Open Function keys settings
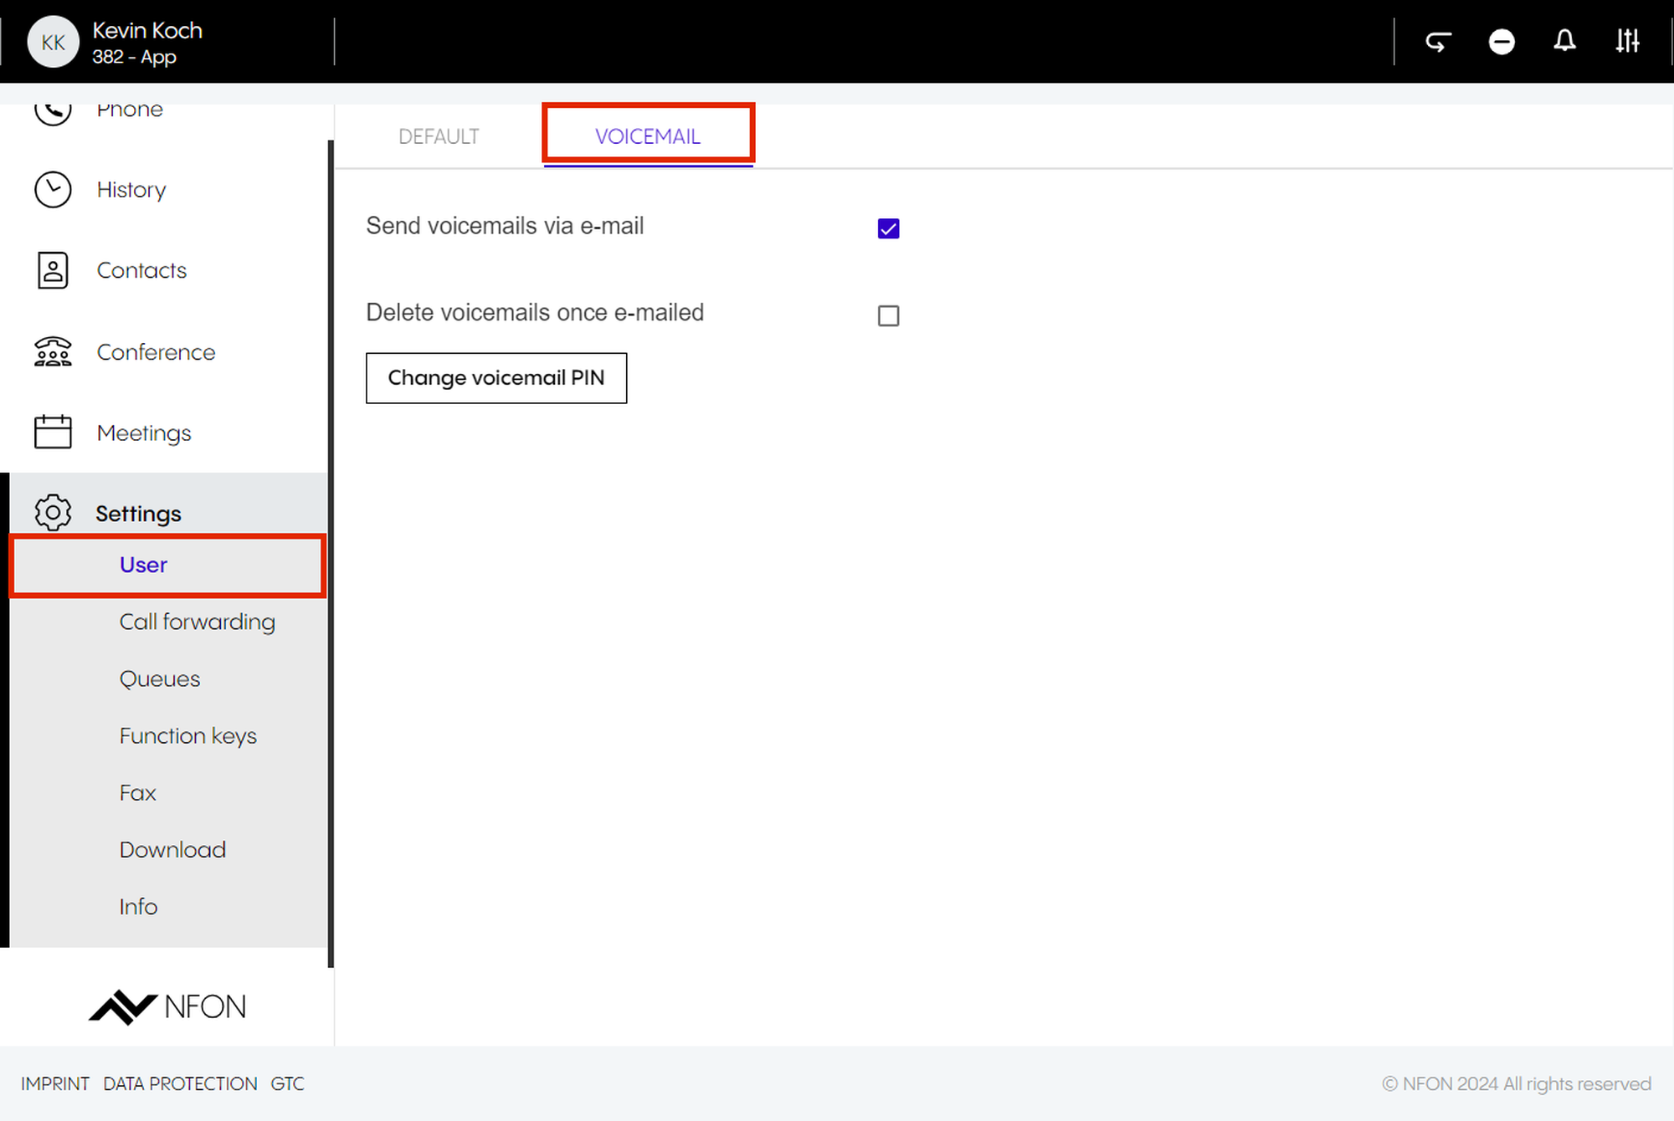 pos(187,735)
